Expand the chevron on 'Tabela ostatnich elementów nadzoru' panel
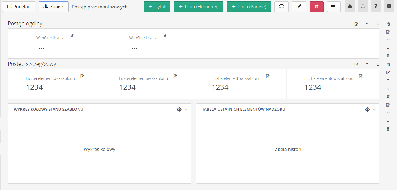This screenshot has width=397, height=190. click(x=374, y=110)
